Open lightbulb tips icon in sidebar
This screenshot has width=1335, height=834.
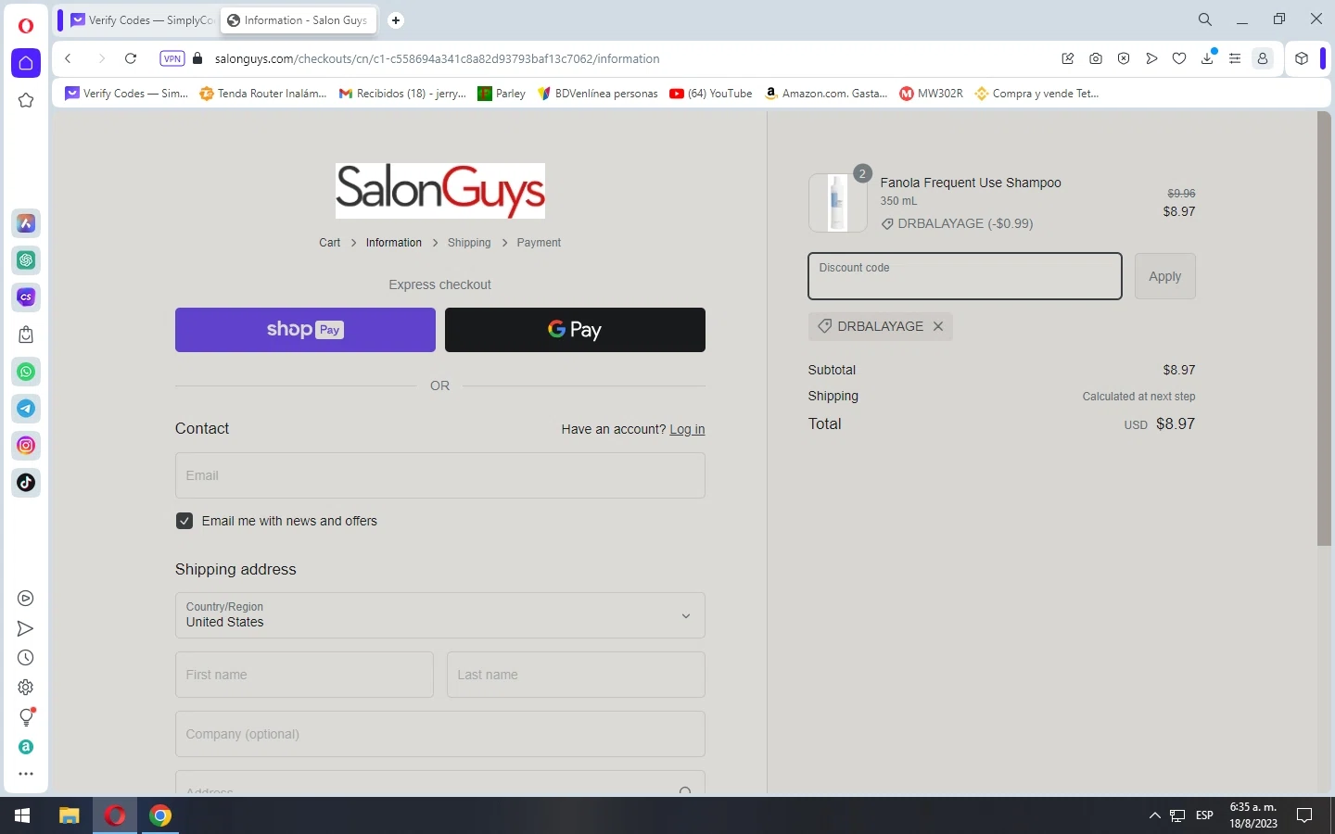(x=26, y=717)
